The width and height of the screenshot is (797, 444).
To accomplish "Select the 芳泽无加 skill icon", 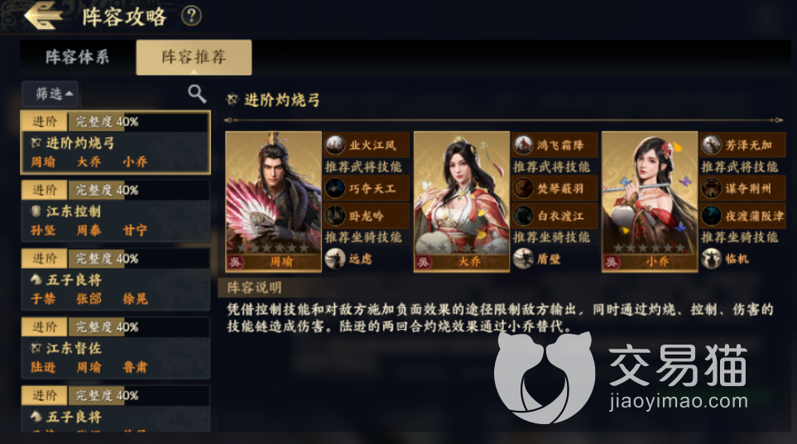I will click(x=711, y=145).
